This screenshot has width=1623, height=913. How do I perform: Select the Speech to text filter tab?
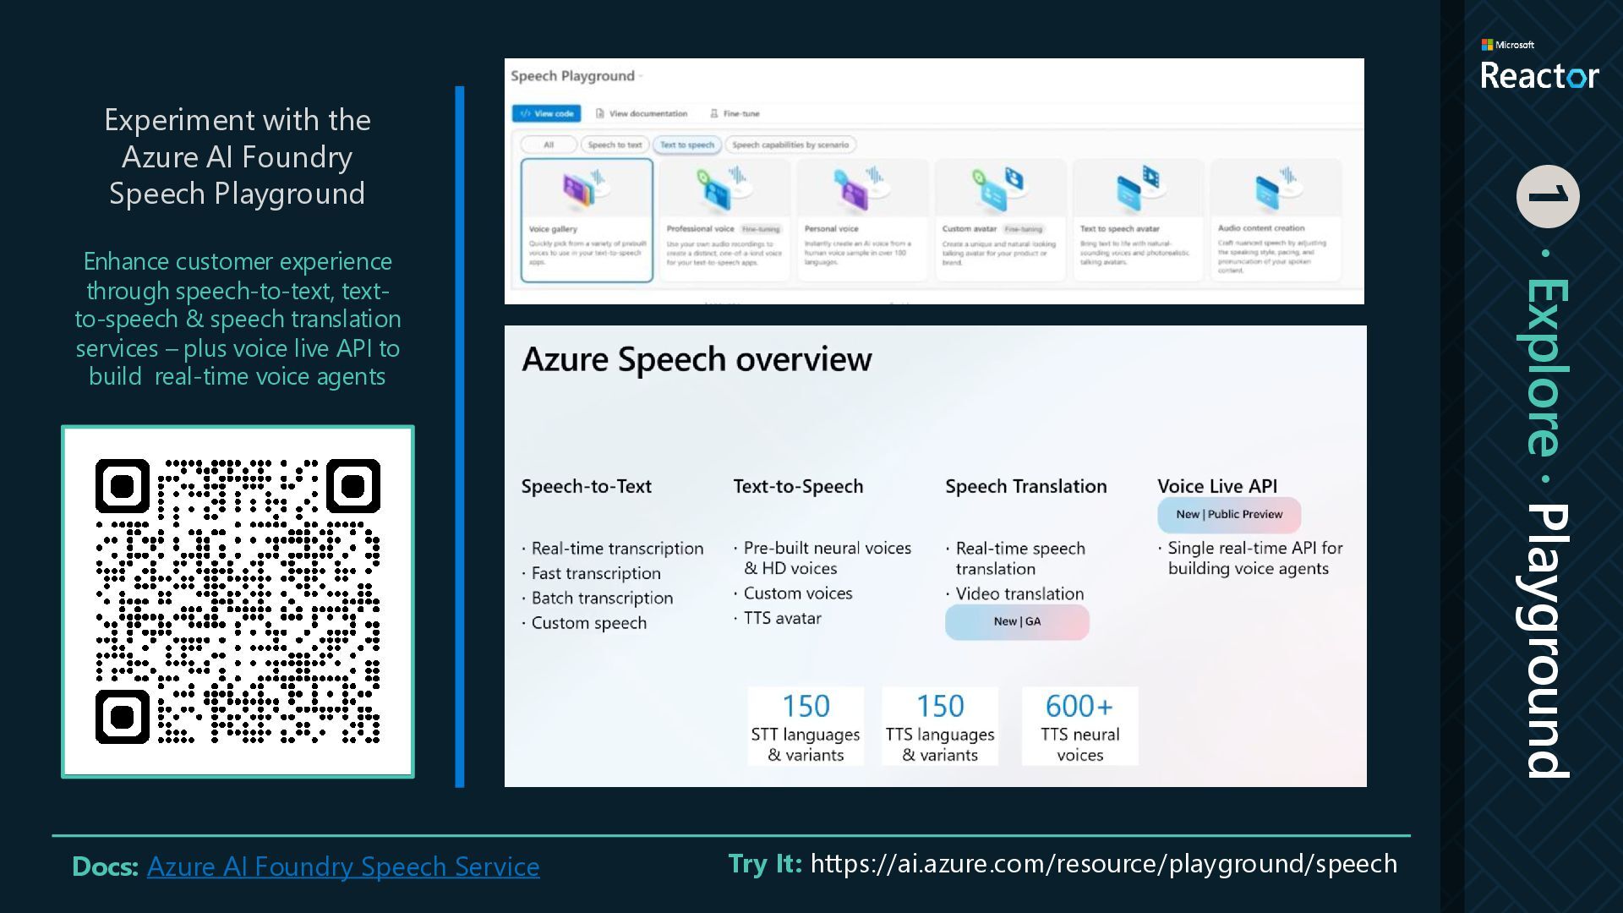615,145
